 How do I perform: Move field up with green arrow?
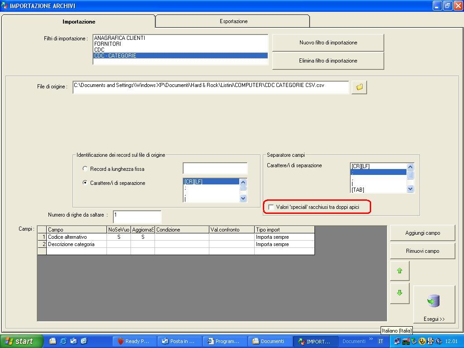click(400, 271)
